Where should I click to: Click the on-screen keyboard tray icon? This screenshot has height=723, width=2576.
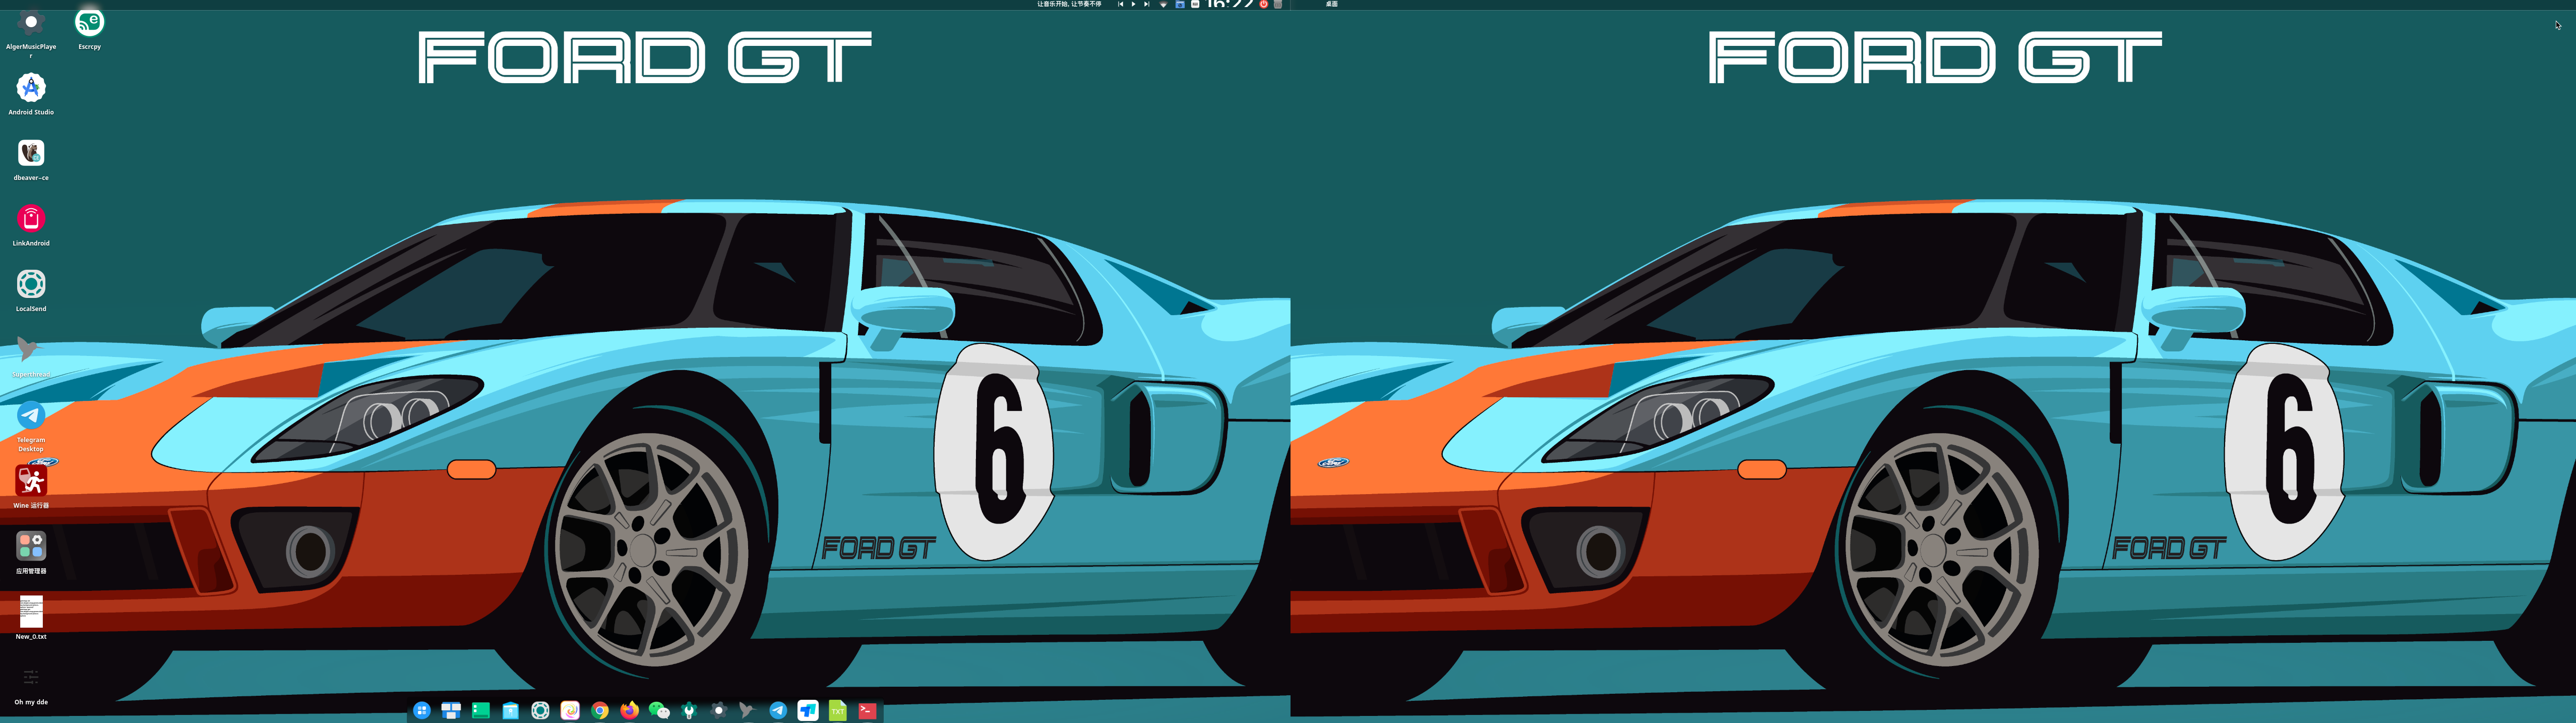click(1195, 4)
